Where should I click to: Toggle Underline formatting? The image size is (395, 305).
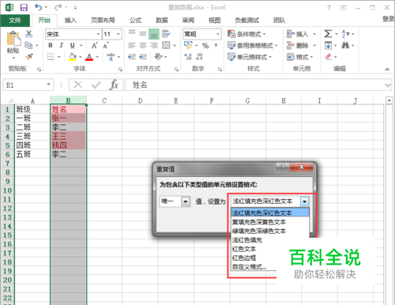pos(73,45)
